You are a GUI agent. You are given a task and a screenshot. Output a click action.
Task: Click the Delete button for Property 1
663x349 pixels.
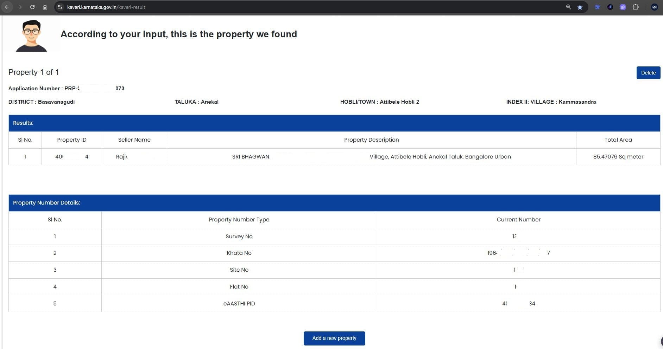coord(648,73)
